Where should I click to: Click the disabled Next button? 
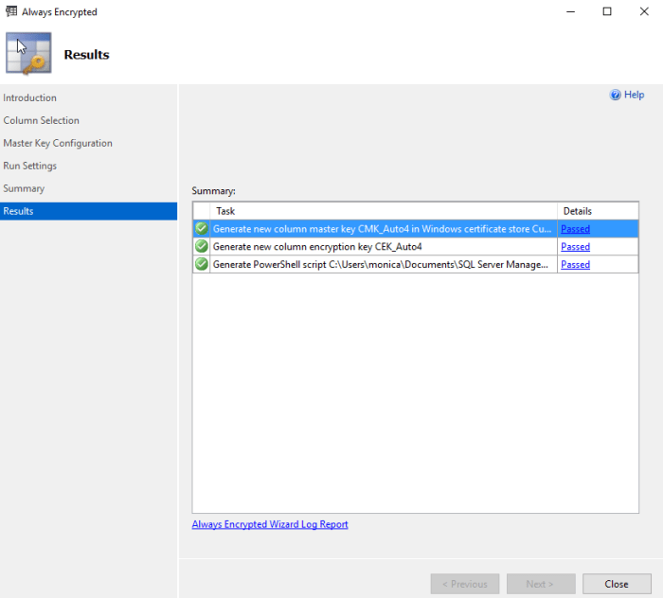pos(541,584)
